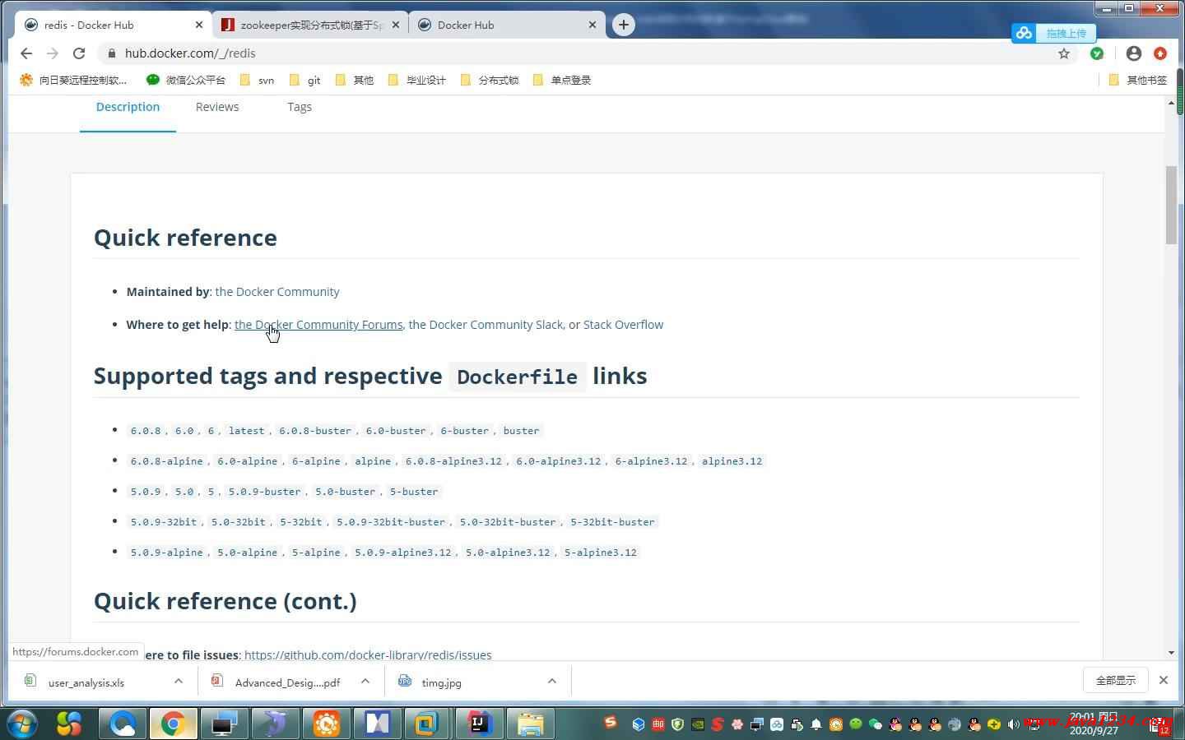Open the 微信公众平台 bookmark
The image size is (1185, 740).
coord(186,80)
